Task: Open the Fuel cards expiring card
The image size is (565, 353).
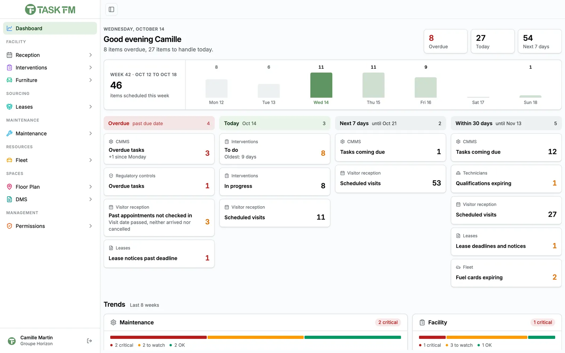Action: (x=506, y=273)
